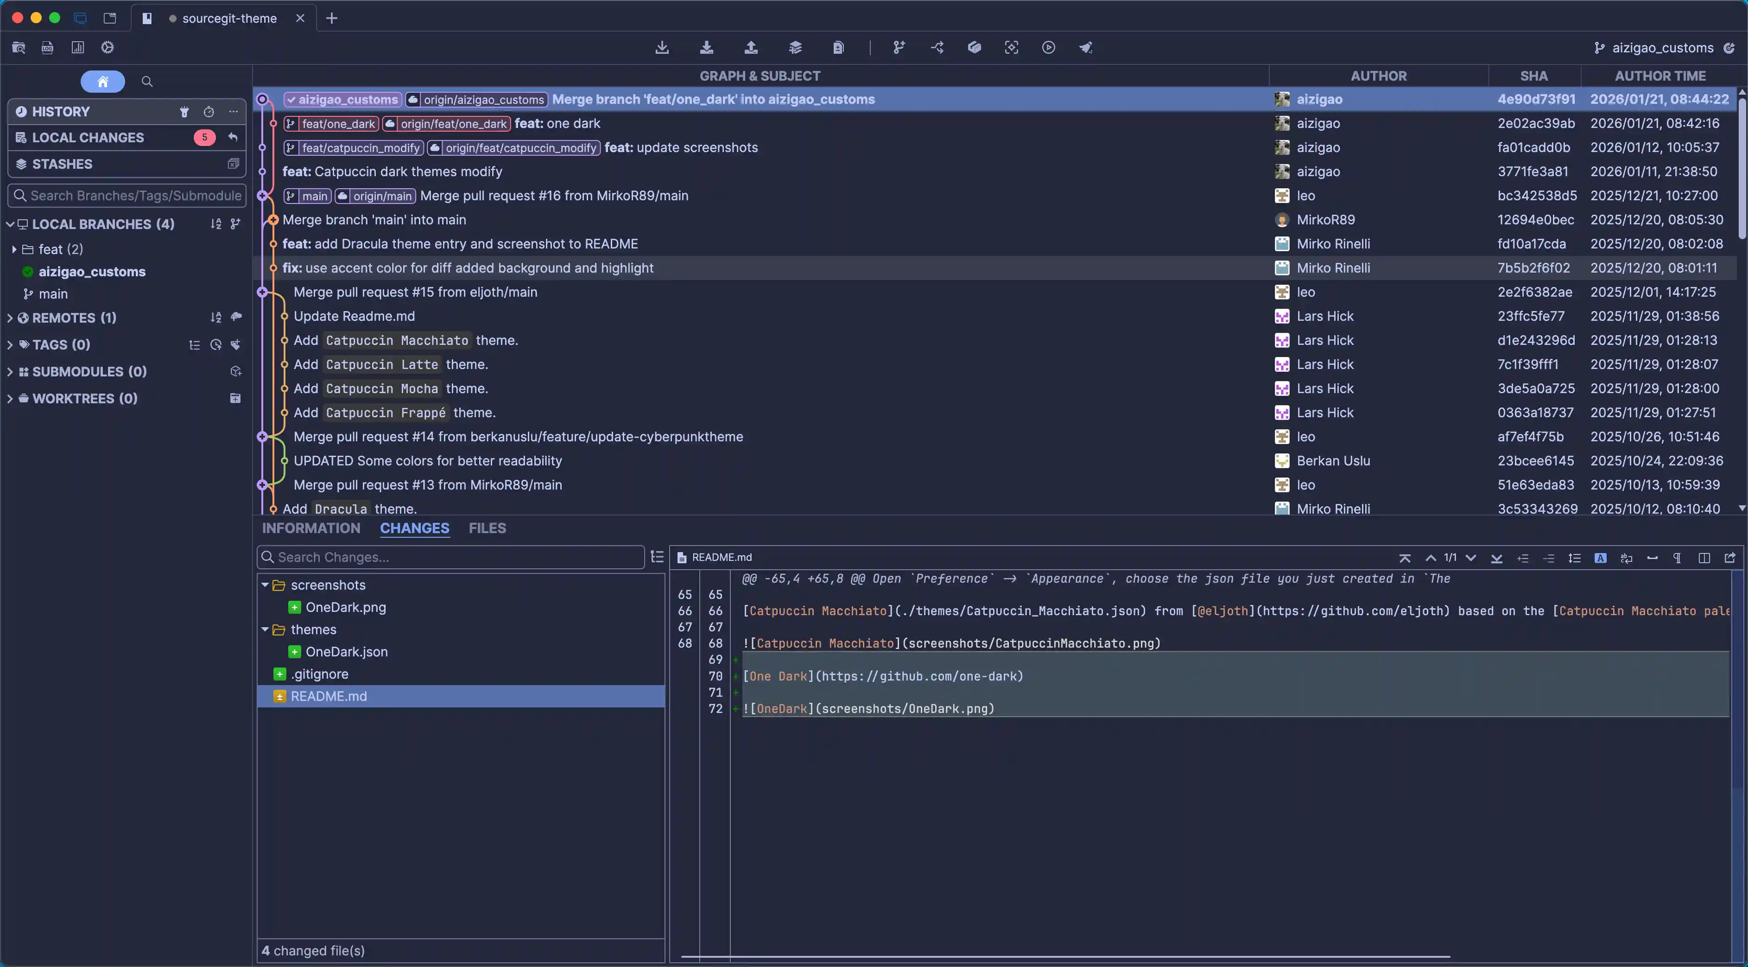This screenshot has height=967, width=1748.
Task: Click the broom cleanup icon
Action: click(x=1086, y=47)
